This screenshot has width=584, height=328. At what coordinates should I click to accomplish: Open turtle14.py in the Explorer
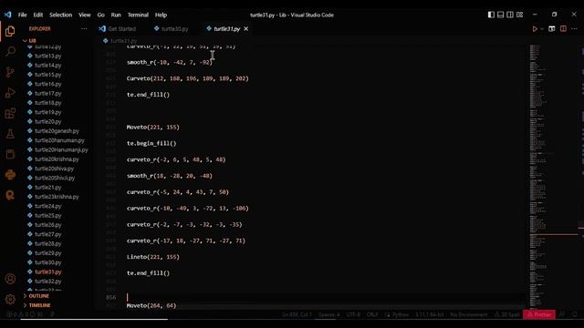(x=47, y=65)
